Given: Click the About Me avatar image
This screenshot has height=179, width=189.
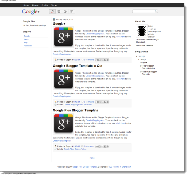Looking at the screenshot, I should pos(142,31).
